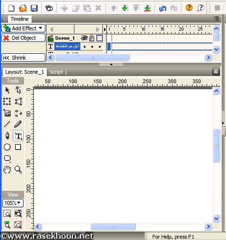The height and width of the screenshot is (240, 226).
Task: Select the Reshape dotted-box tool
Action: pos(7,102)
